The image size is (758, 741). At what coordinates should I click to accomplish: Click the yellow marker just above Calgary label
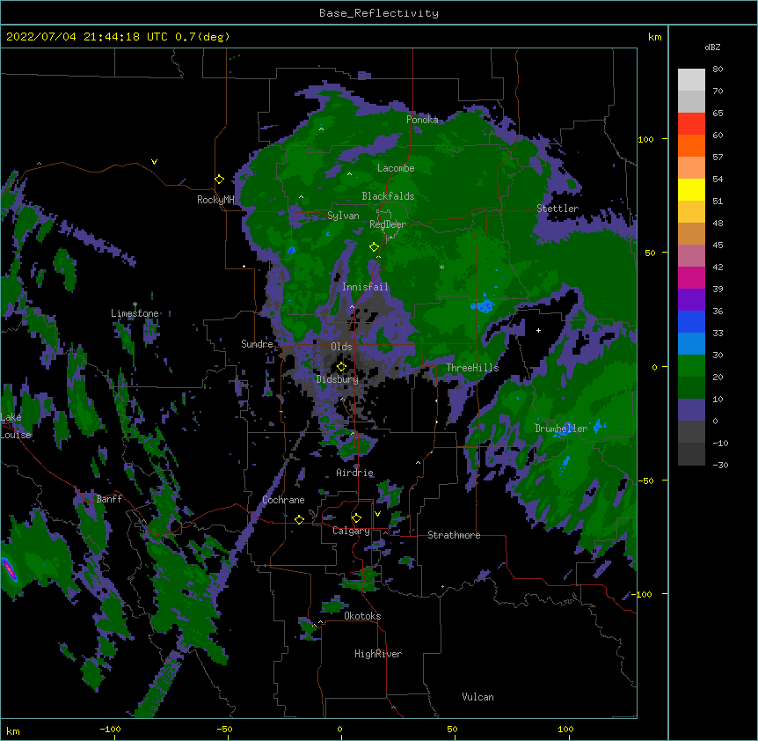tap(356, 518)
